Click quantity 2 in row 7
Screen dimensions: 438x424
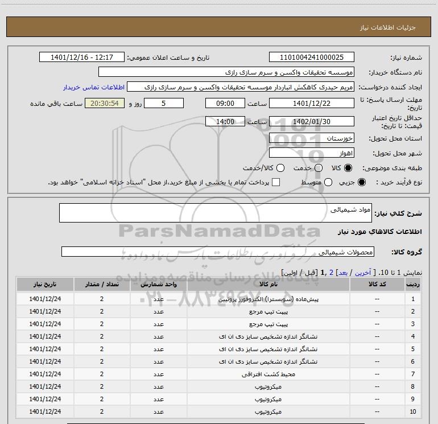[102, 374]
